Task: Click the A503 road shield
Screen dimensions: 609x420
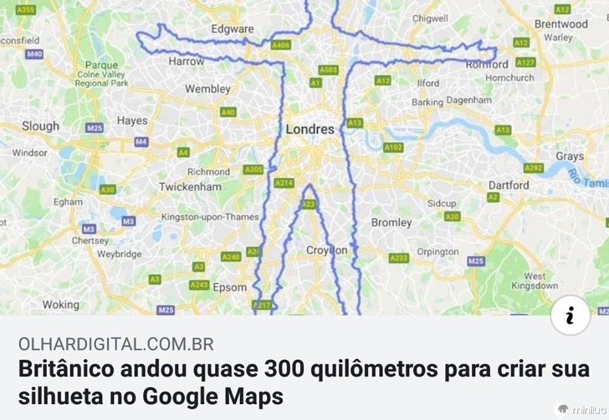Action: point(329,70)
